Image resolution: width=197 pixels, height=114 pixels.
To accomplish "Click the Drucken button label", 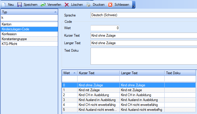I will click(x=99, y=5).
